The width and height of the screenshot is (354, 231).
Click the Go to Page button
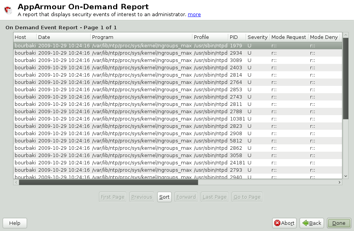[x=246, y=197]
